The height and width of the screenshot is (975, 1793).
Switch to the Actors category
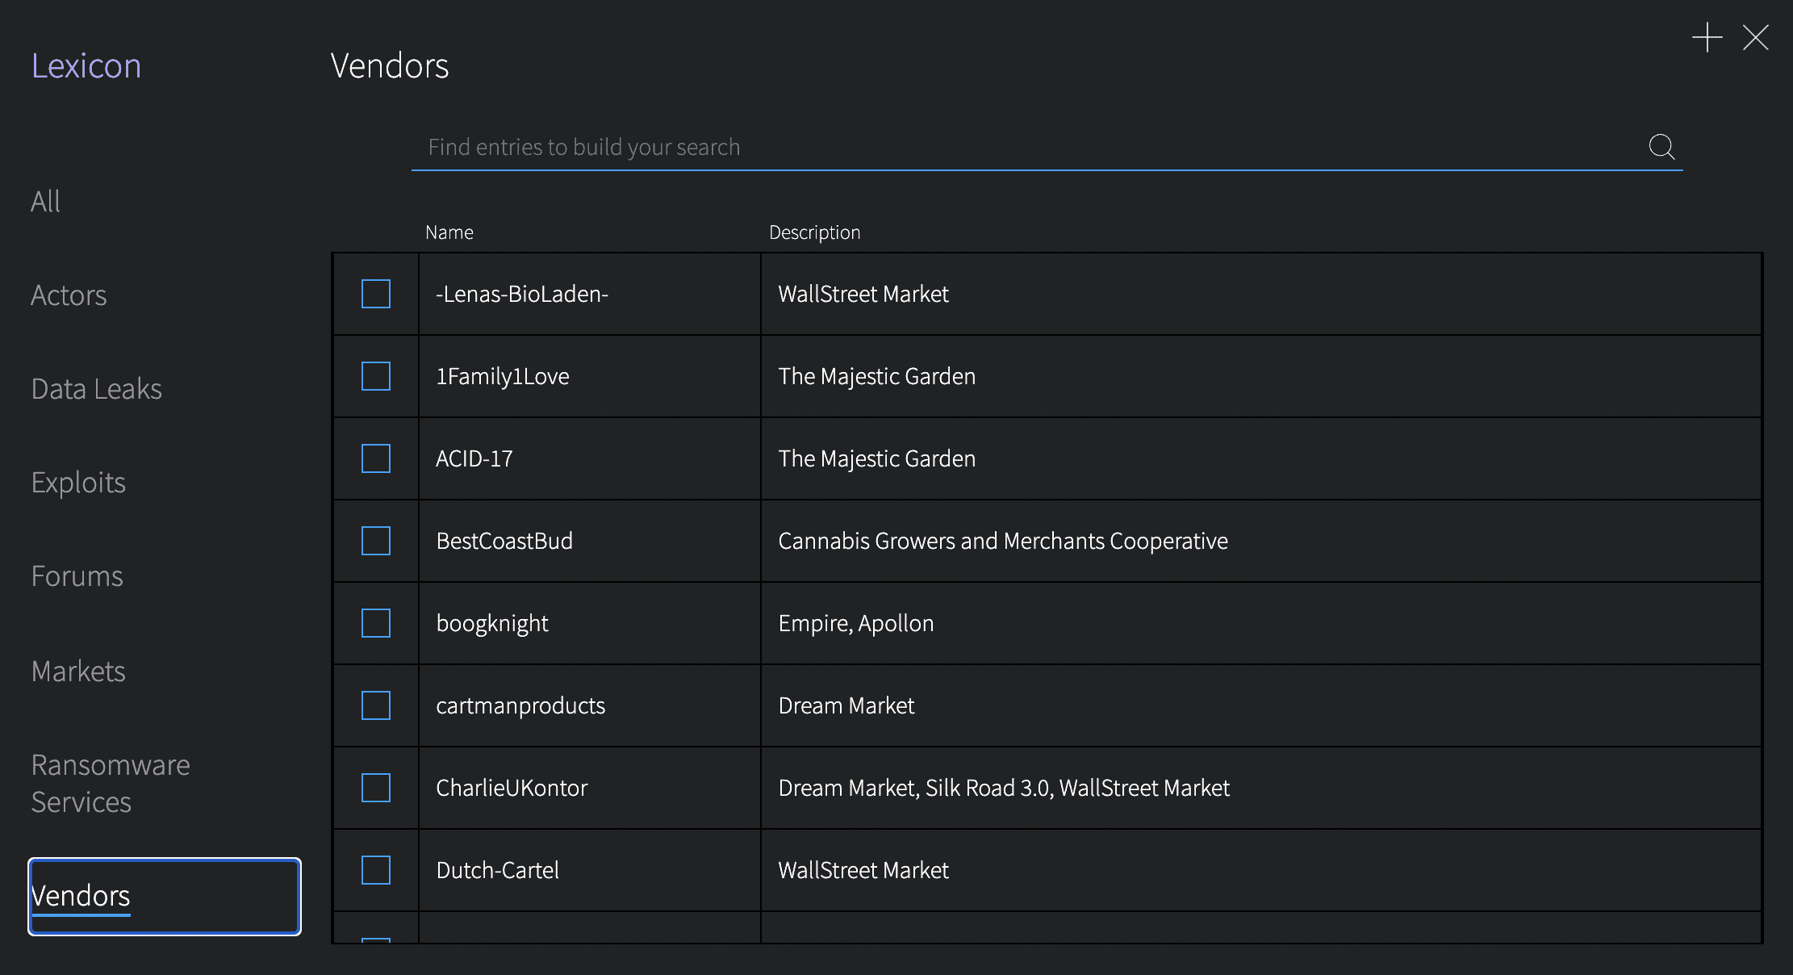coord(69,295)
